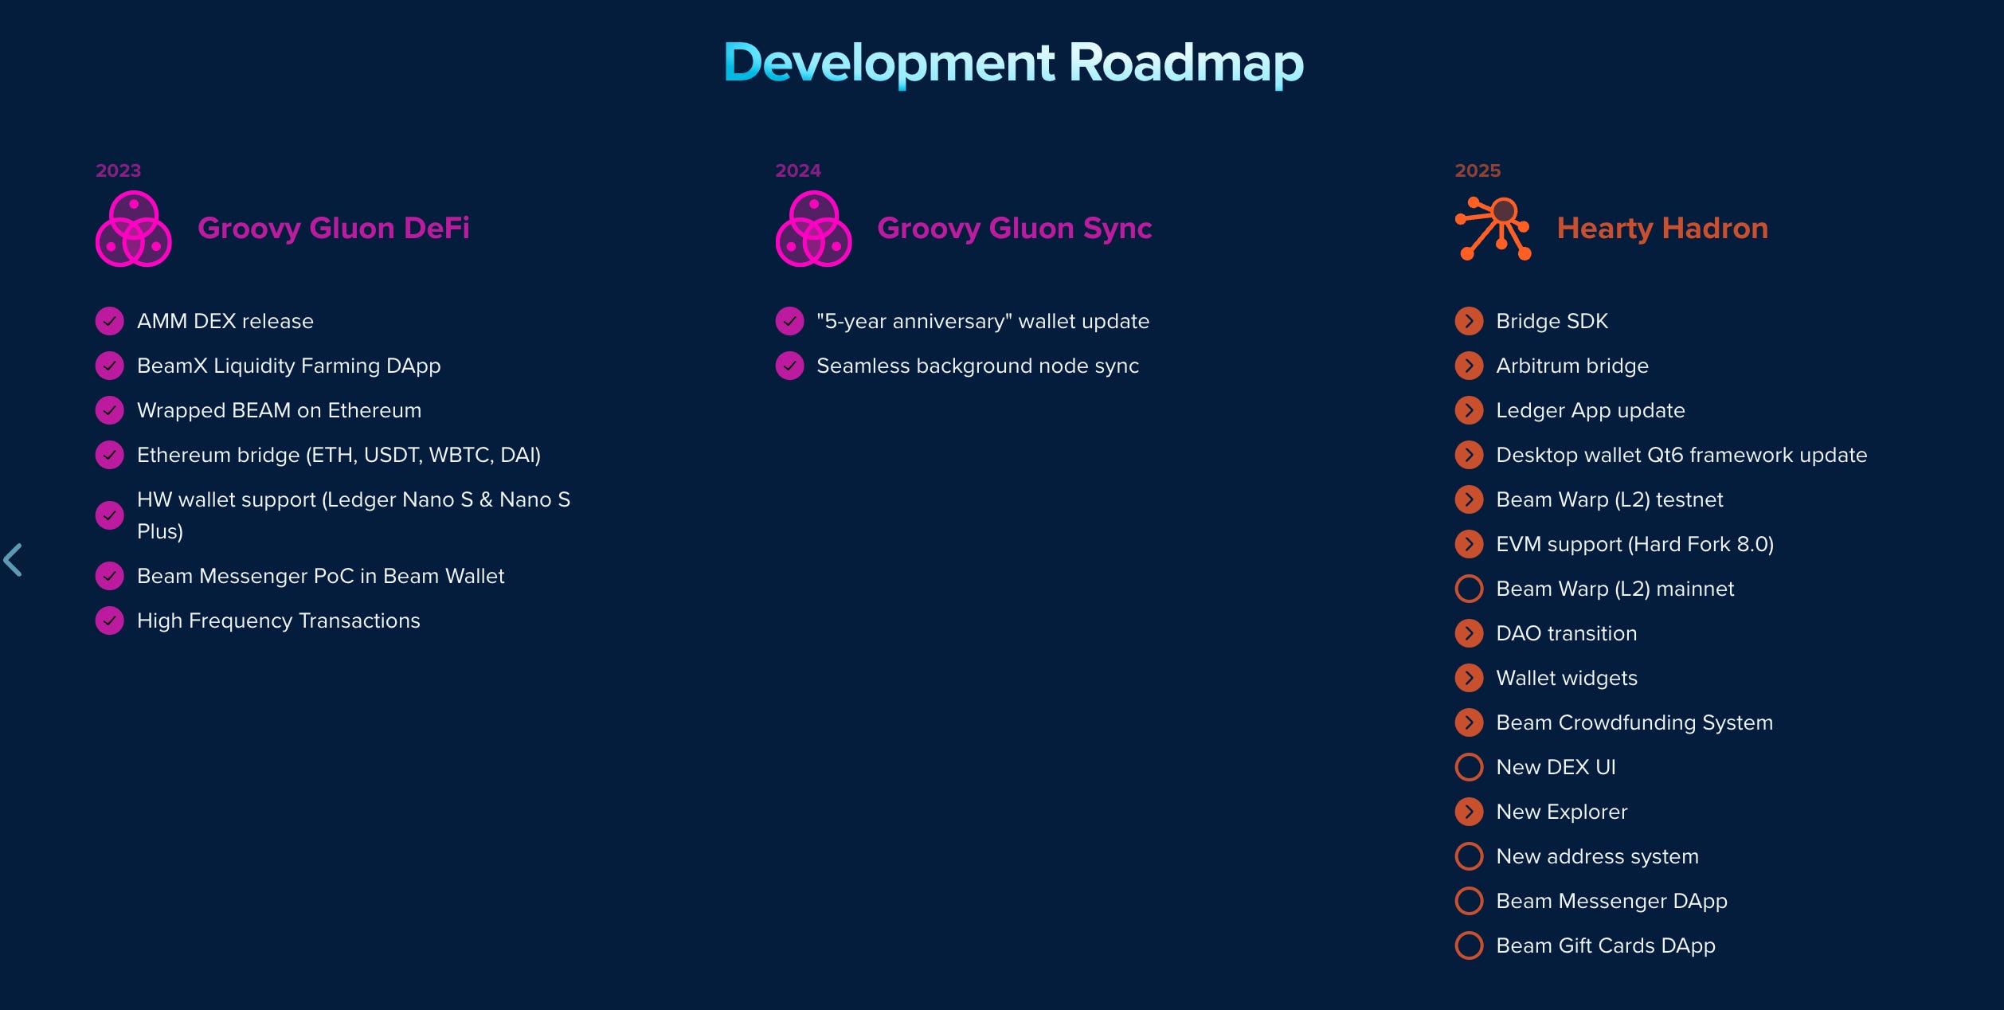Click Beam Warp (L2) testnet text
The image size is (2004, 1010).
(x=1610, y=499)
